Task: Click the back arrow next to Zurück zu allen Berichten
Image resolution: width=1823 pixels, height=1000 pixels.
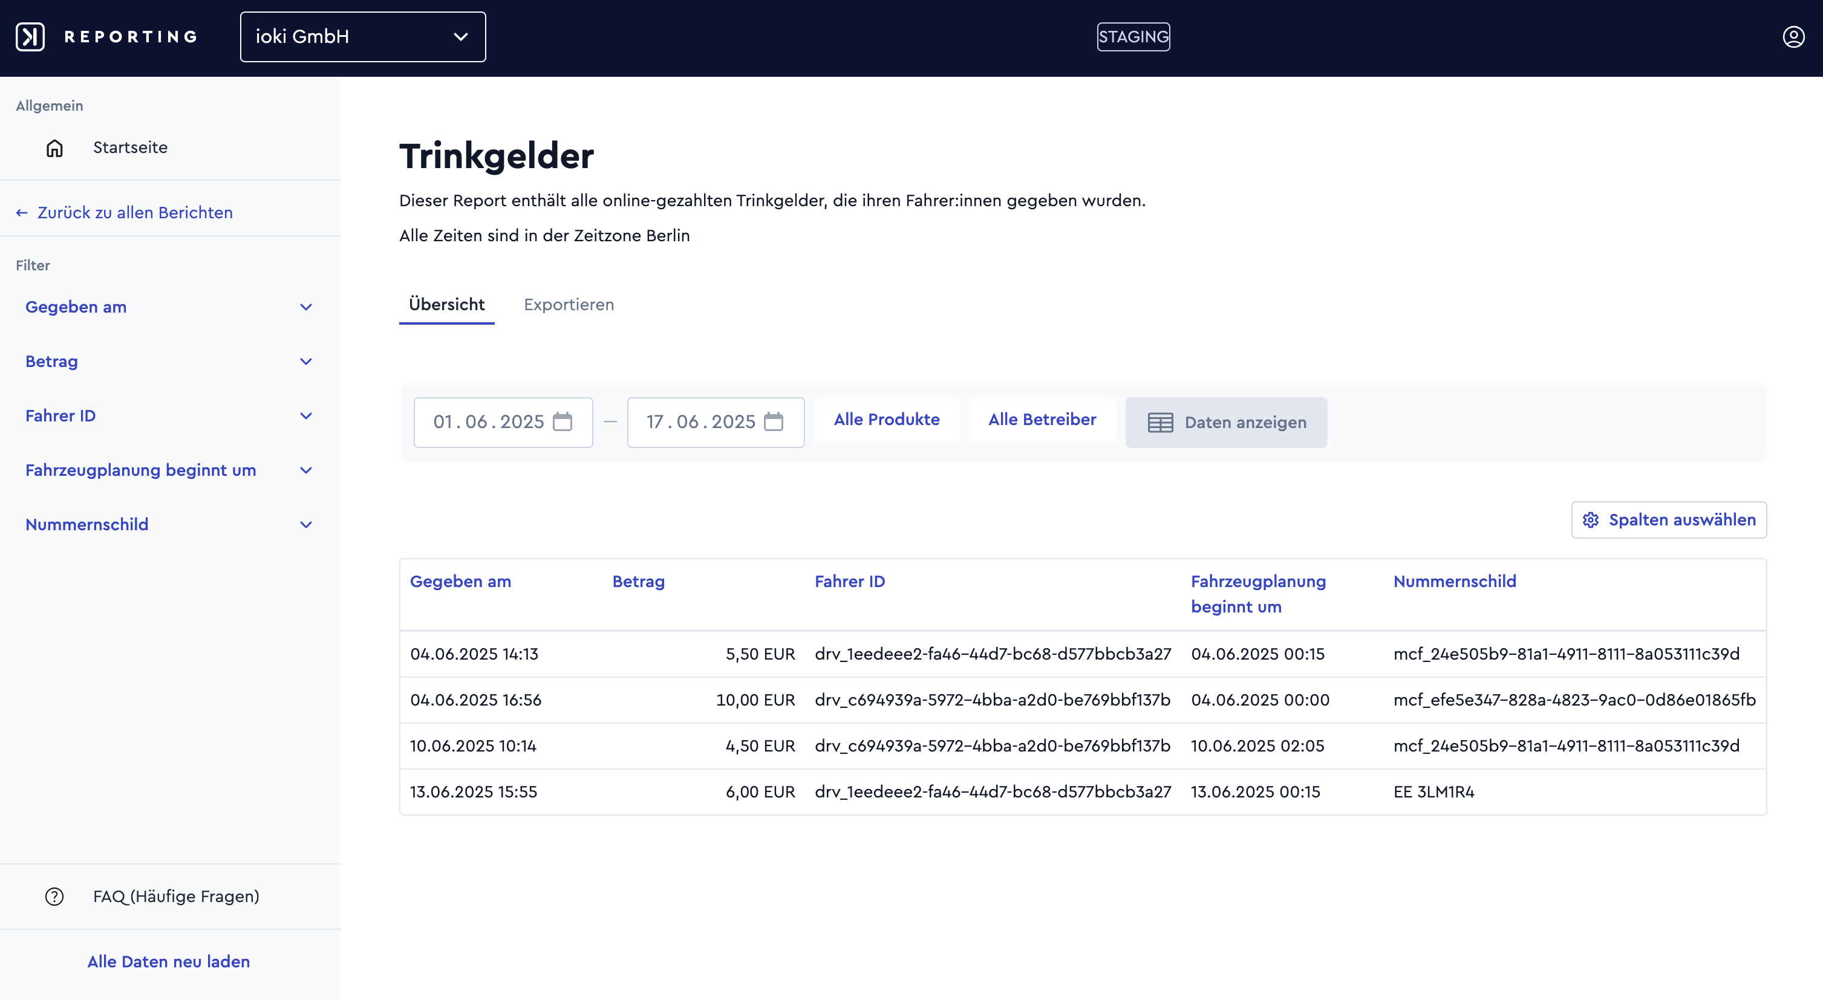Action: 22,213
